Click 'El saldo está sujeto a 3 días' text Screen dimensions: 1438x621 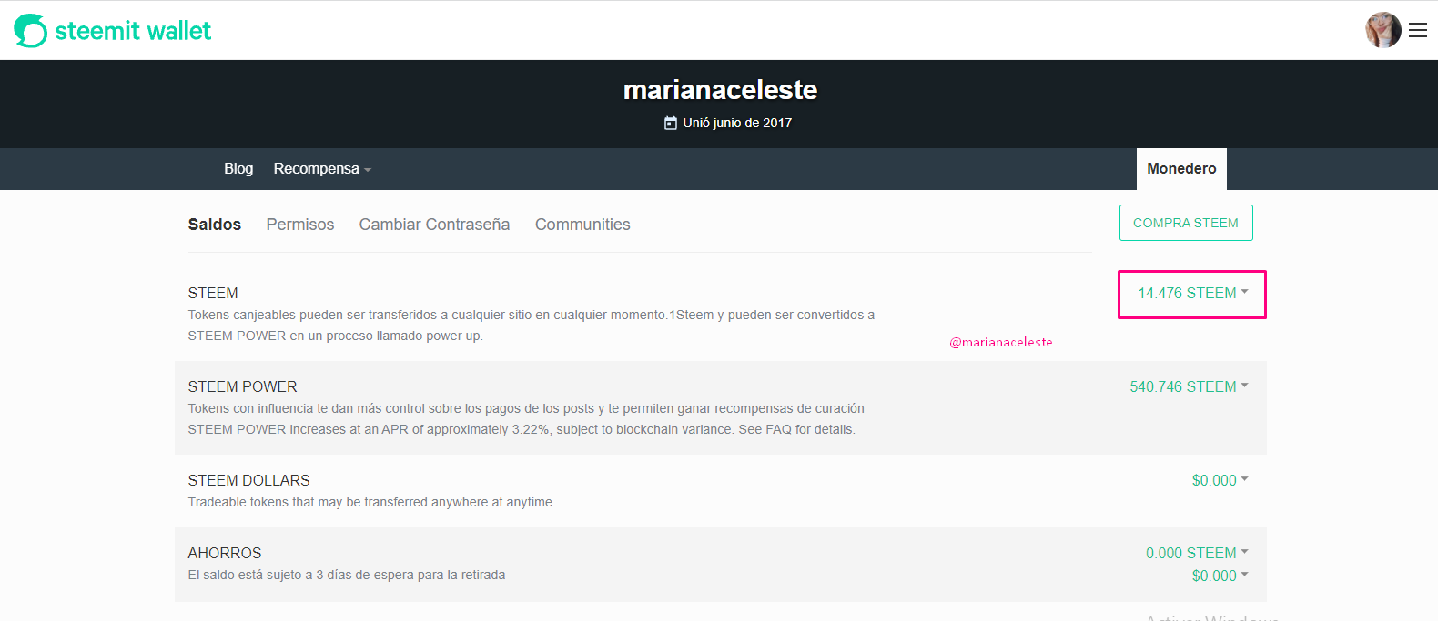[x=347, y=575]
